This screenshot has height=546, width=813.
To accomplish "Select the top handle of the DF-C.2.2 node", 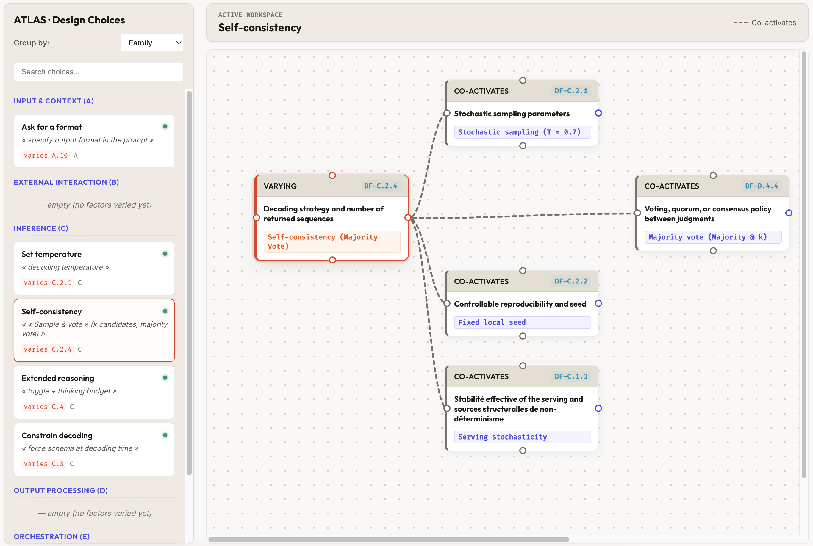I will pyautogui.click(x=523, y=271).
